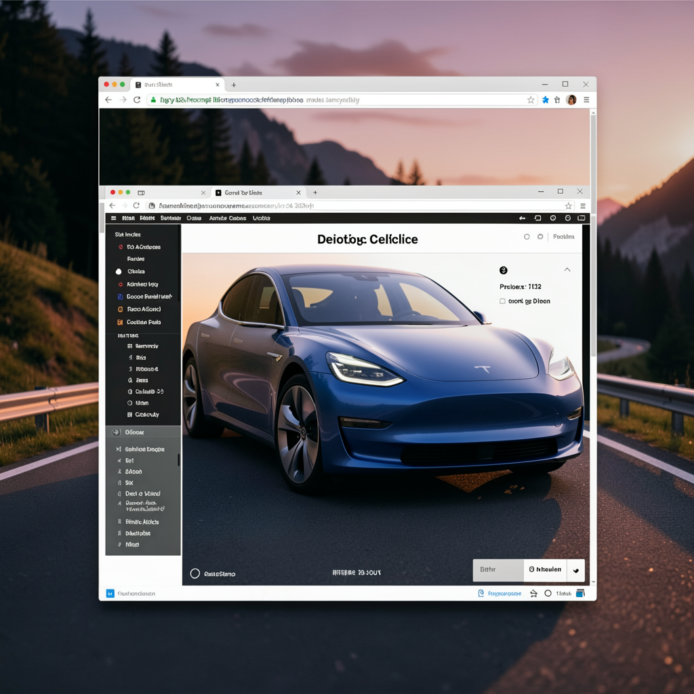Click the white 'hkoulen' button at bottom right
694x694 pixels.
[546, 571]
